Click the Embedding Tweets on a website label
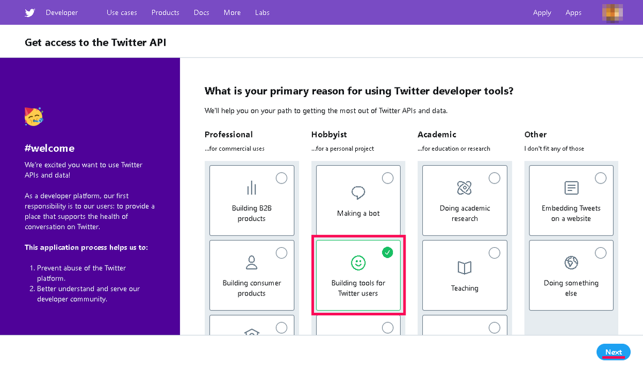Viewport: 643px width, 368px height. click(571, 214)
